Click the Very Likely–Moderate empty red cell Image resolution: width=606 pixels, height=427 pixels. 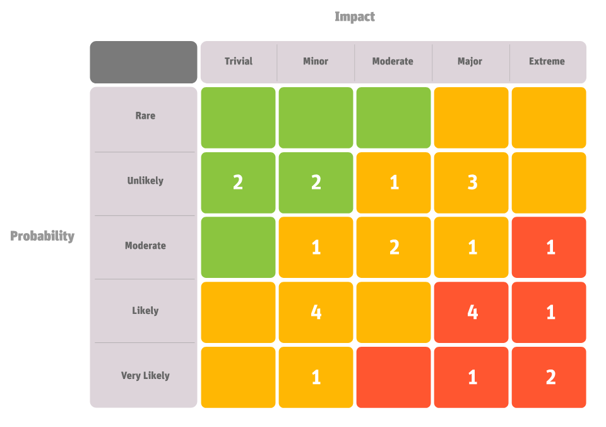click(x=393, y=377)
